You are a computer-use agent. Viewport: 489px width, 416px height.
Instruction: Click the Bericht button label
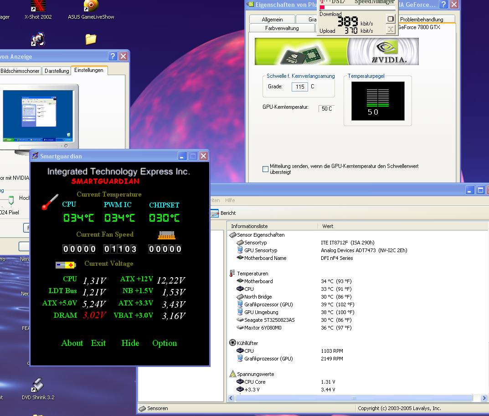point(228,213)
